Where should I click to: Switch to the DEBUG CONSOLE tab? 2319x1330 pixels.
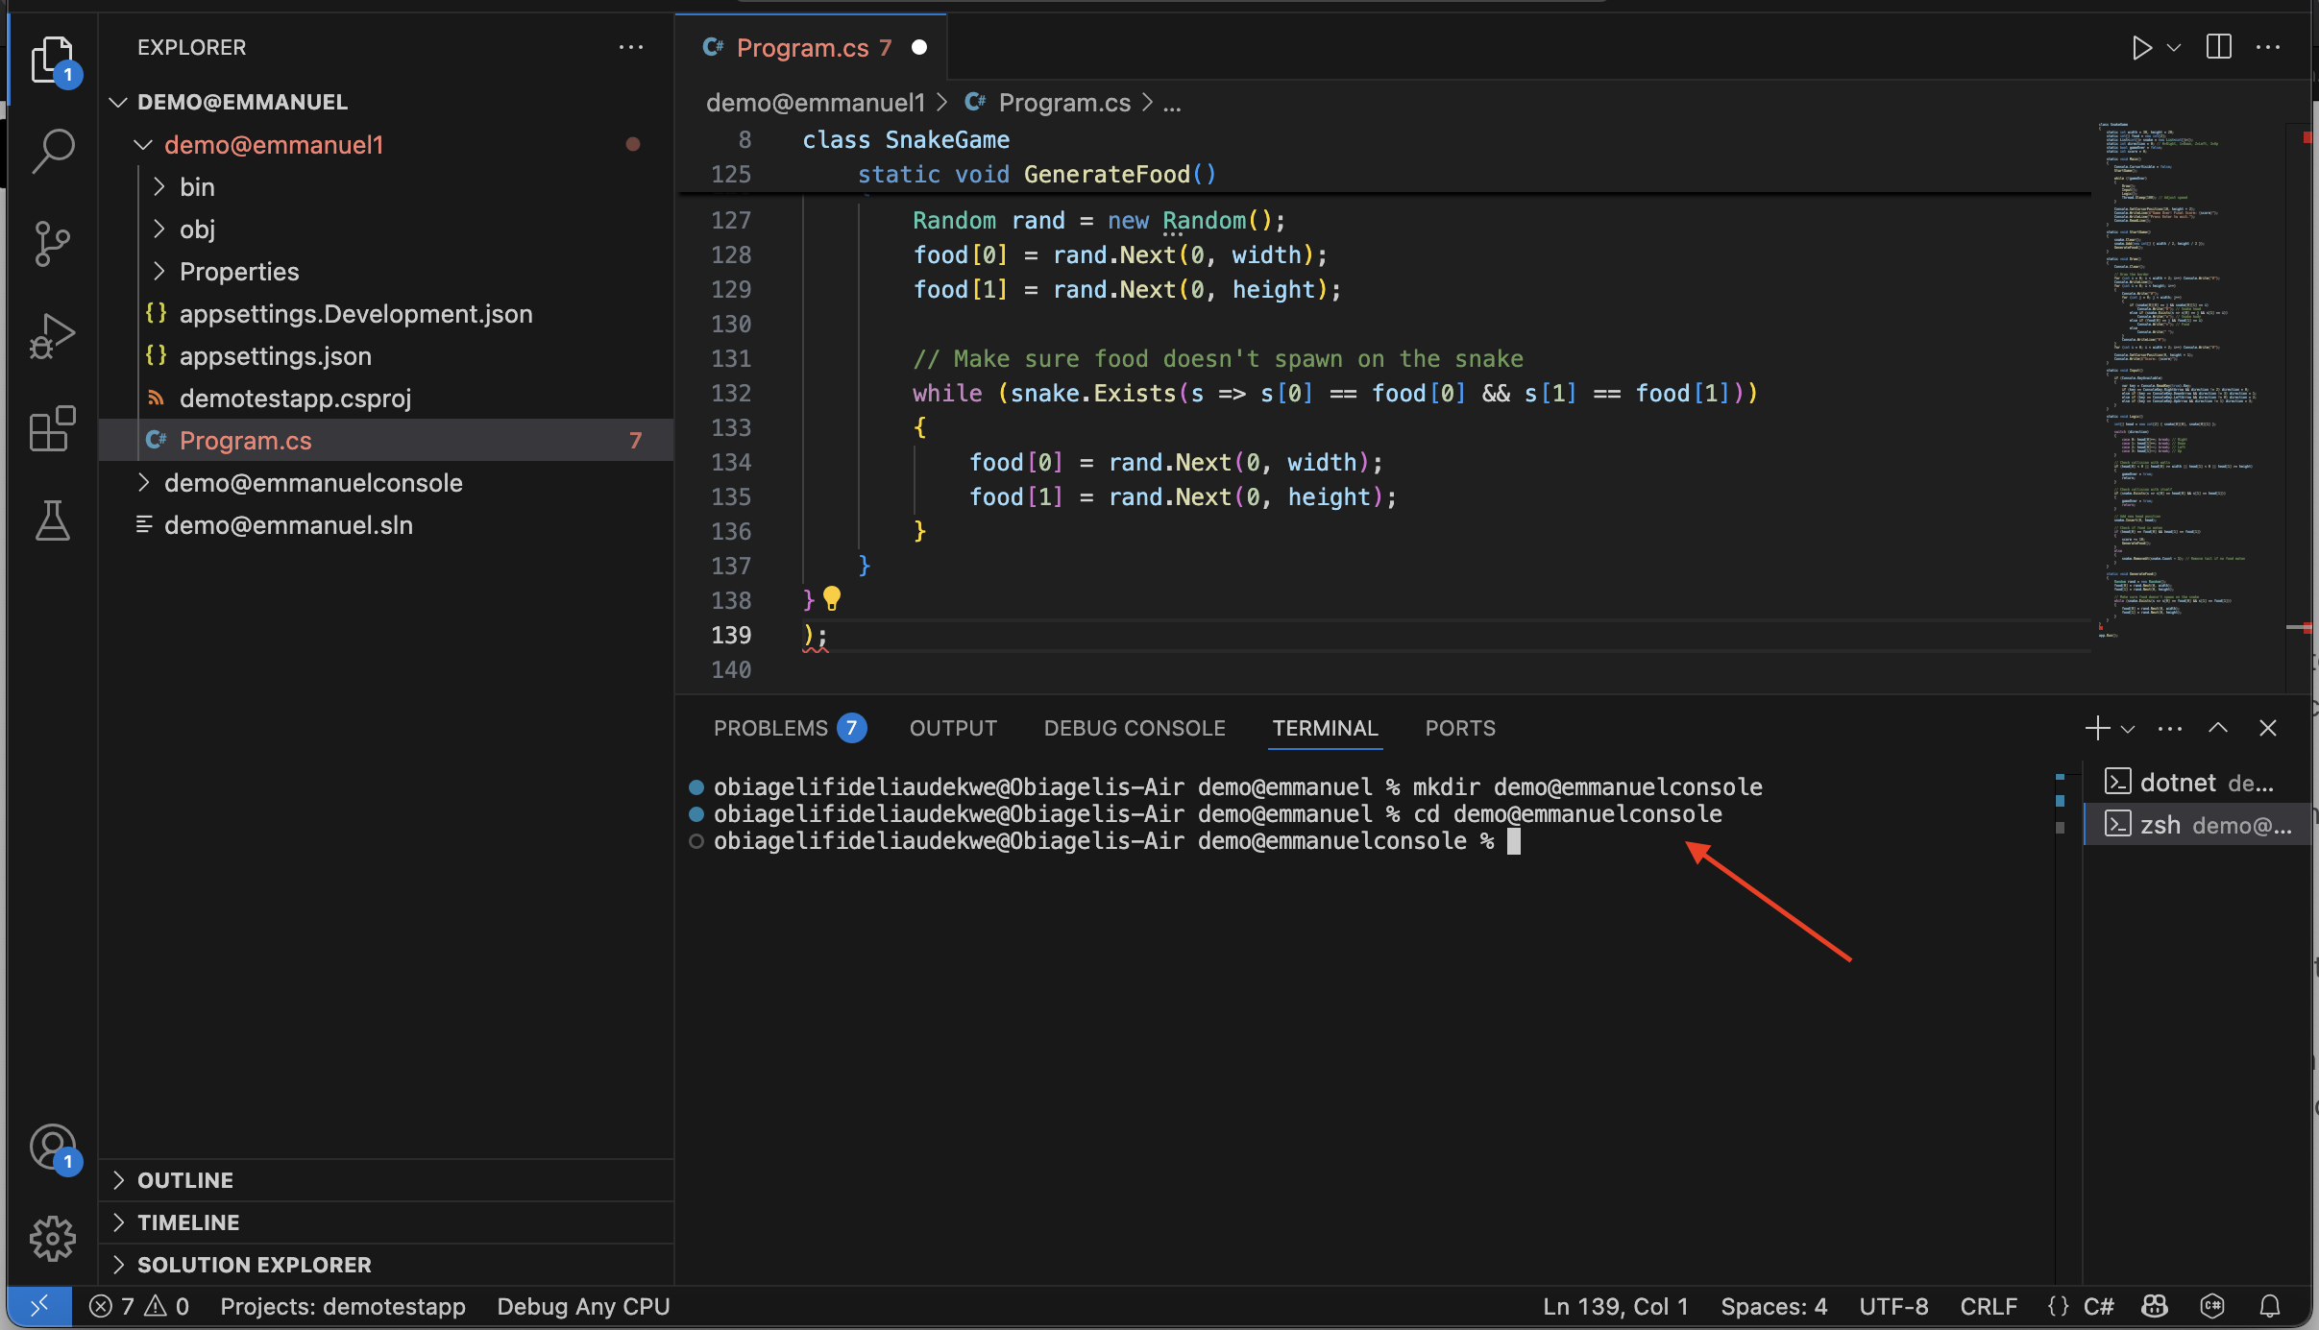click(x=1135, y=728)
